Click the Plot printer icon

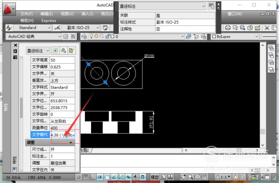pyautogui.click(x=227, y=28)
